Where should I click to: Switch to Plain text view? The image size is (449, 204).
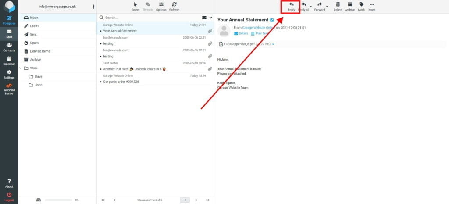260,33
